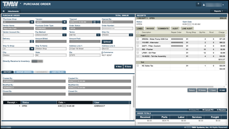229x129 pixels.
Task: Click the Ship To Shop lookup arrow
Action: click(x=32, y=49)
